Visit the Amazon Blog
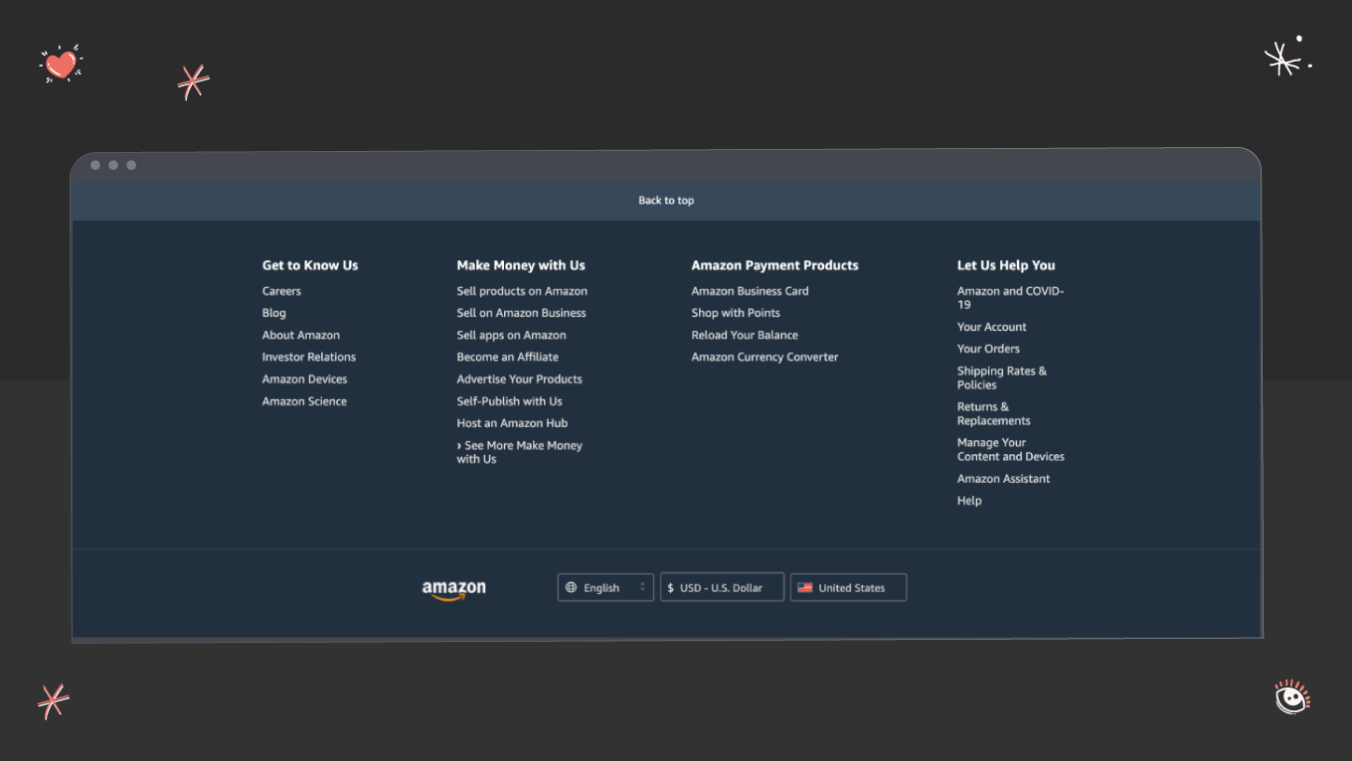The height and width of the screenshot is (761, 1352). tap(273, 312)
